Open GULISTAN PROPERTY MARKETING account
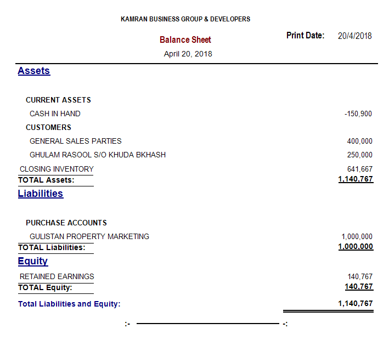This screenshot has height=340, width=389. point(89,236)
